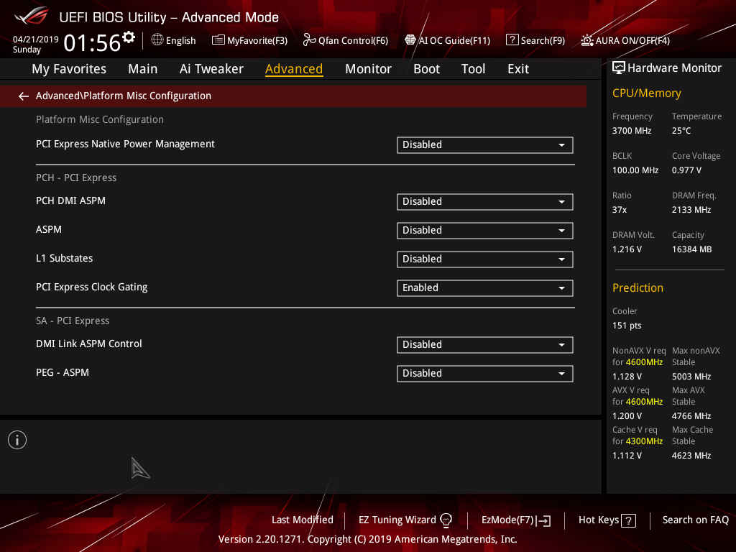Open MyFavorite(F3)
The width and height of the screenshot is (736, 552).
[x=249, y=40]
